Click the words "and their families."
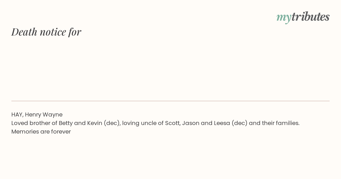 coord(274,123)
